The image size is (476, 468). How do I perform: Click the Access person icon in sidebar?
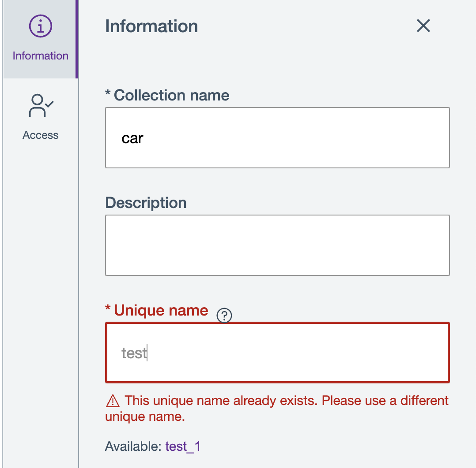point(41,106)
